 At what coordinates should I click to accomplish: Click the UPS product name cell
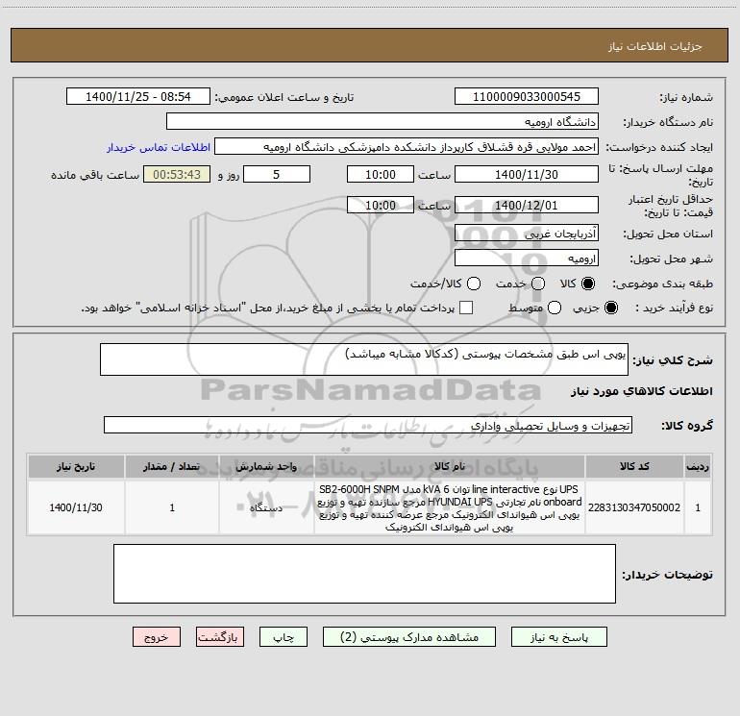point(450,507)
